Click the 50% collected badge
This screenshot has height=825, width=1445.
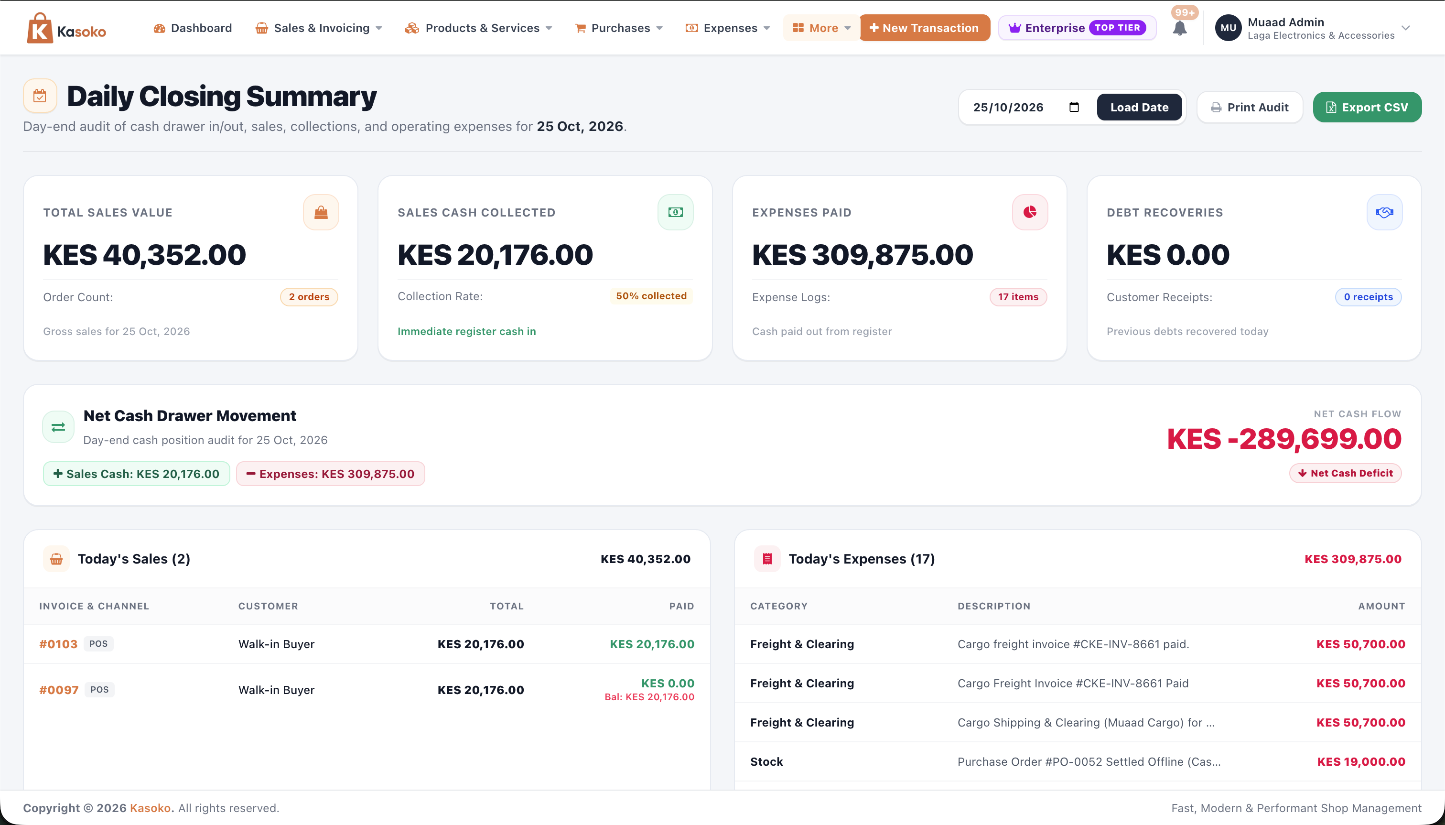coord(651,296)
